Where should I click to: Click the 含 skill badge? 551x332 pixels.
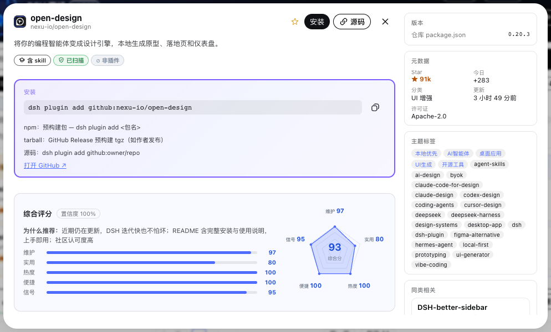[33, 60]
